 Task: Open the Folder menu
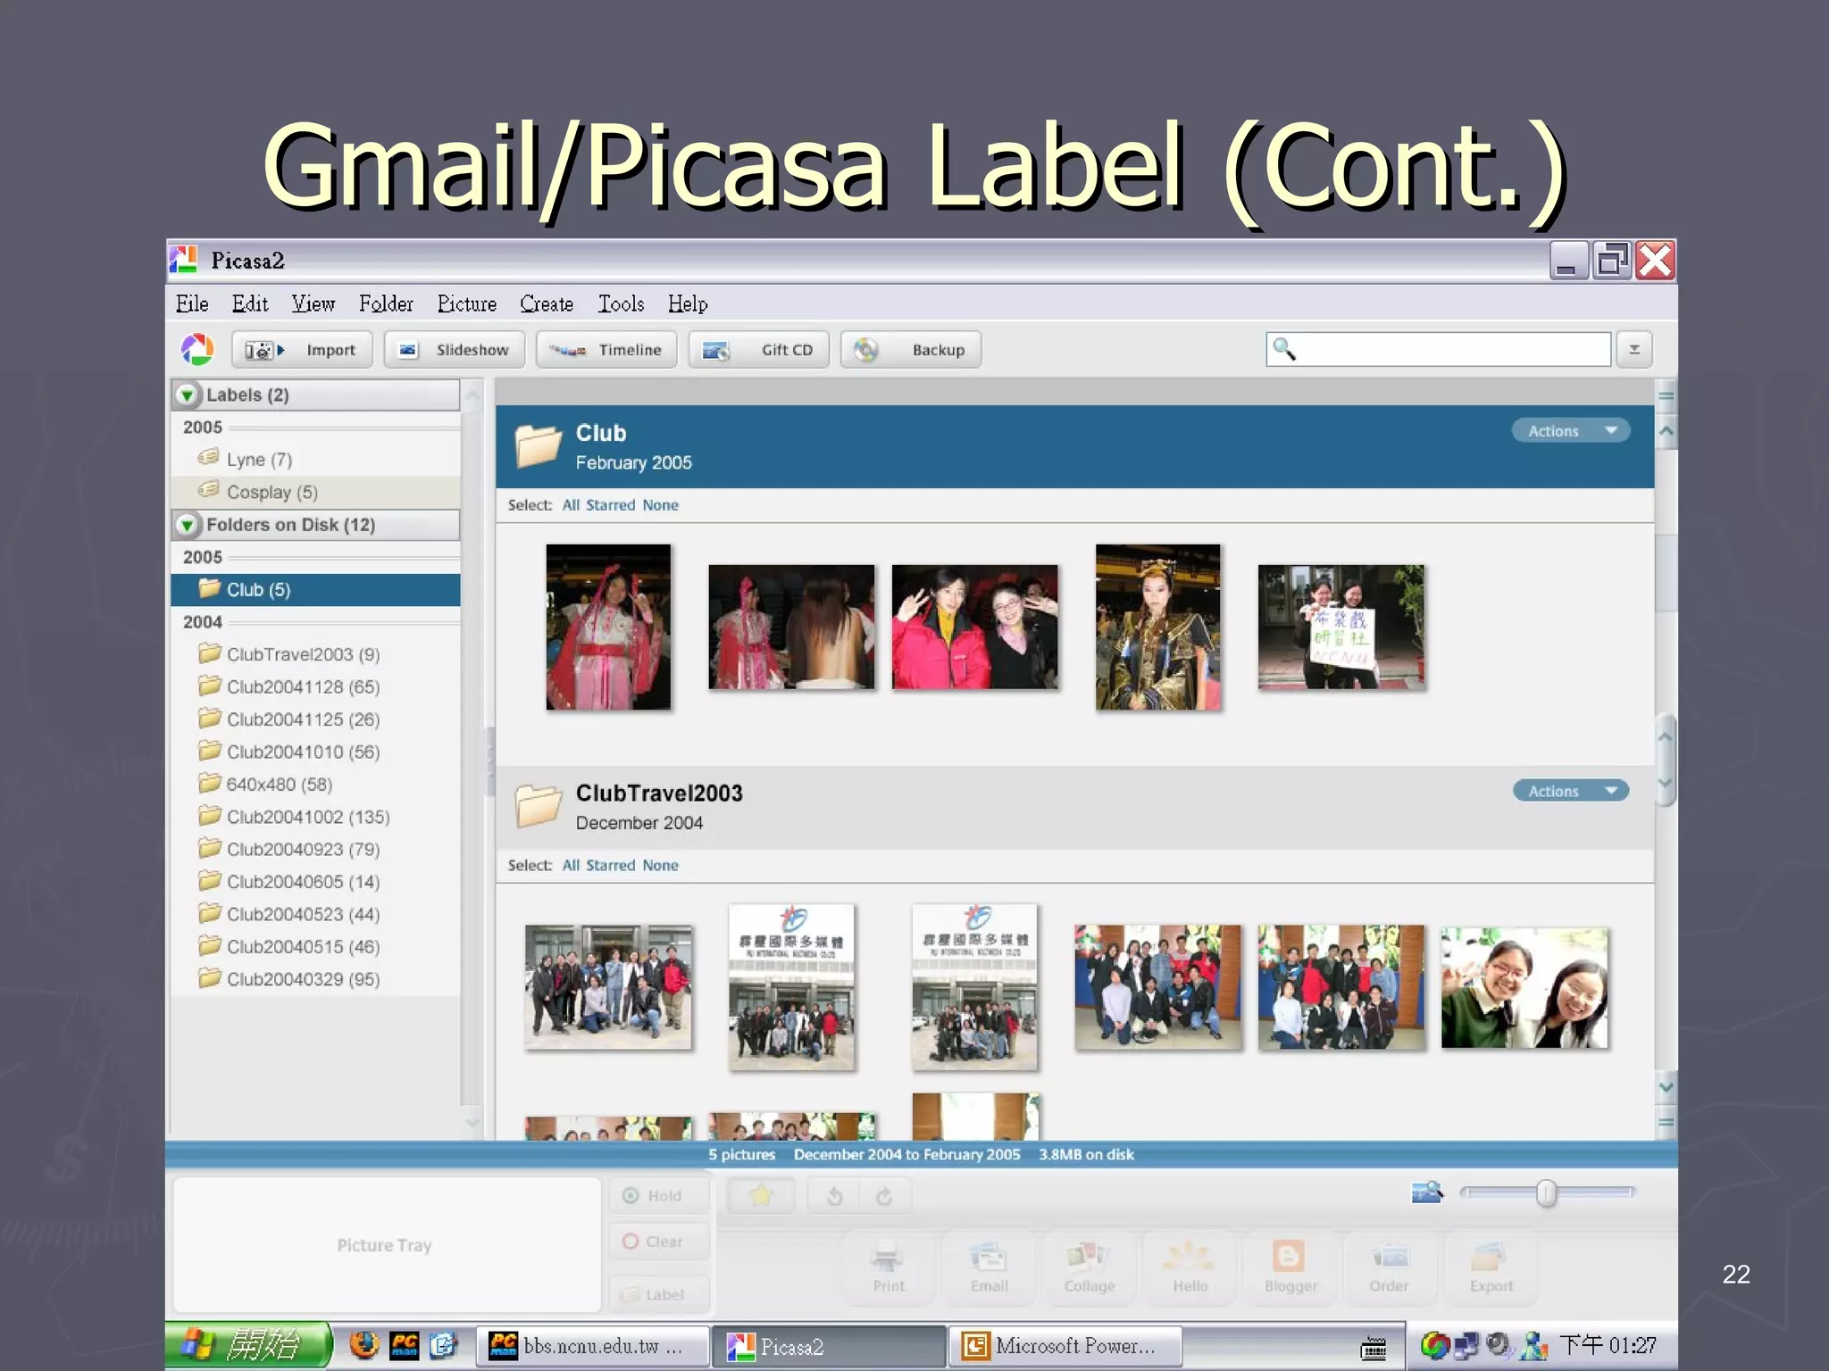coord(386,303)
